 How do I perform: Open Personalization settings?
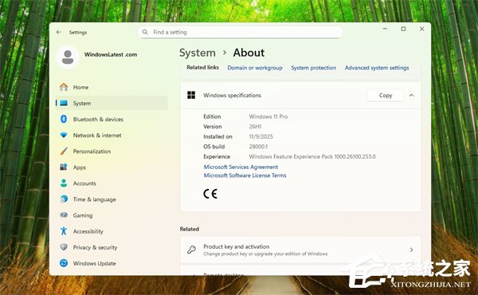pyautogui.click(x=112, y=151)
